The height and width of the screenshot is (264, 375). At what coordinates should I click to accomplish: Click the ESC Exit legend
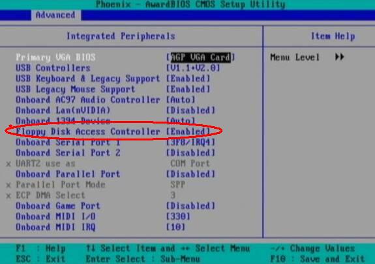(x=40, y=259)
